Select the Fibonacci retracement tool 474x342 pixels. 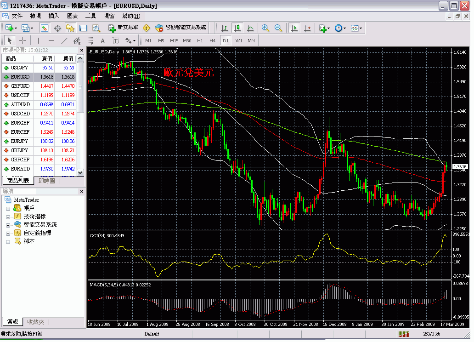pyautogui.click(x=90, y=40)
